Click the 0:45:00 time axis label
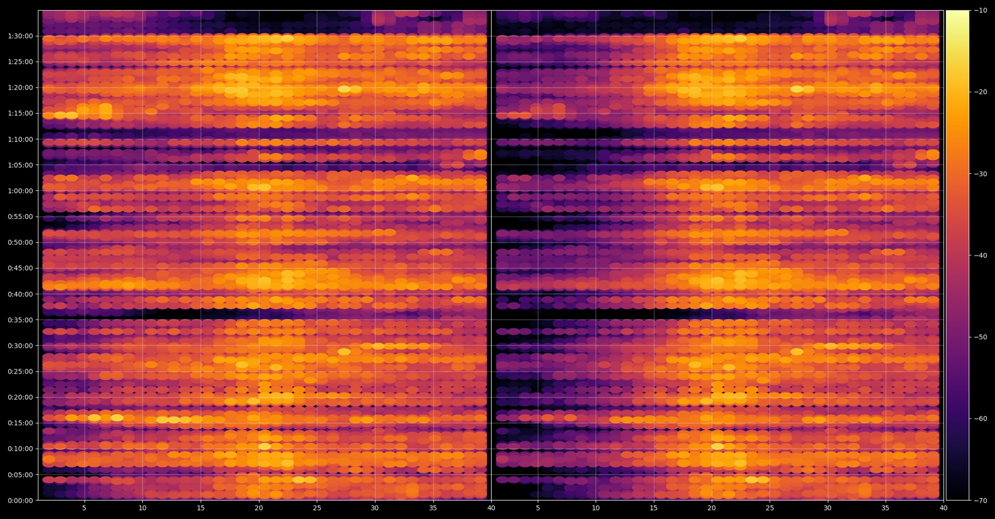 20,268
